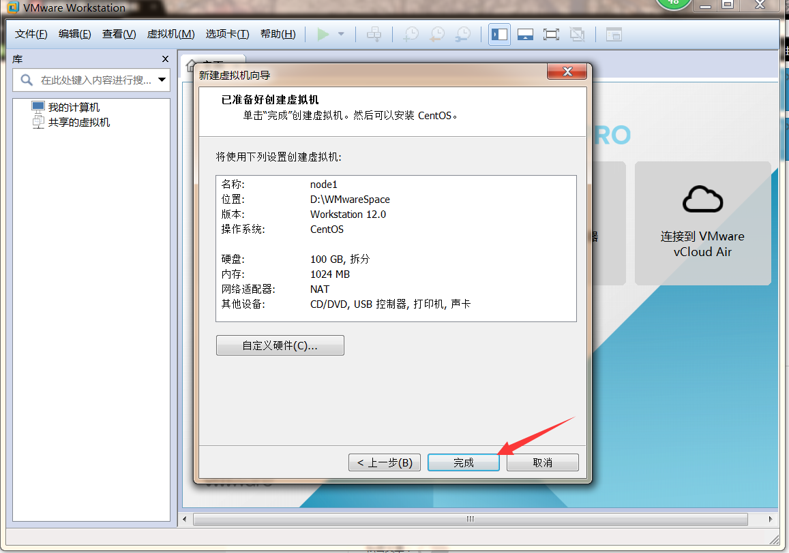Viewport: 789px width, 553px height.
Task: Click the Workstation 12.0 version value
Action: coord(348,214)
